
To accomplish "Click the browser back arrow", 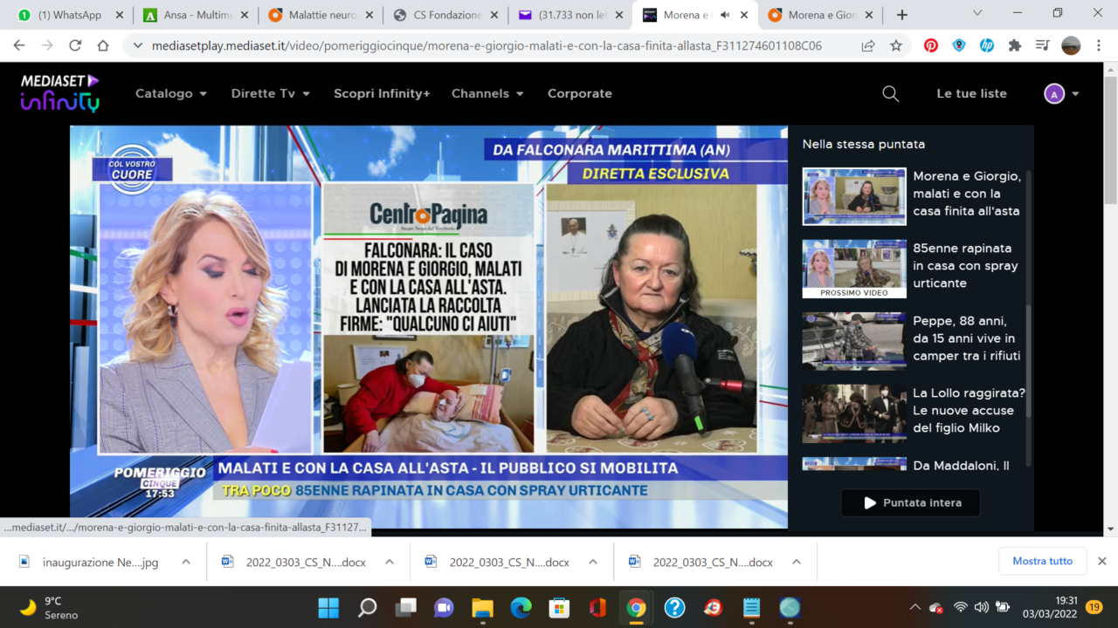I will (19, 45).
